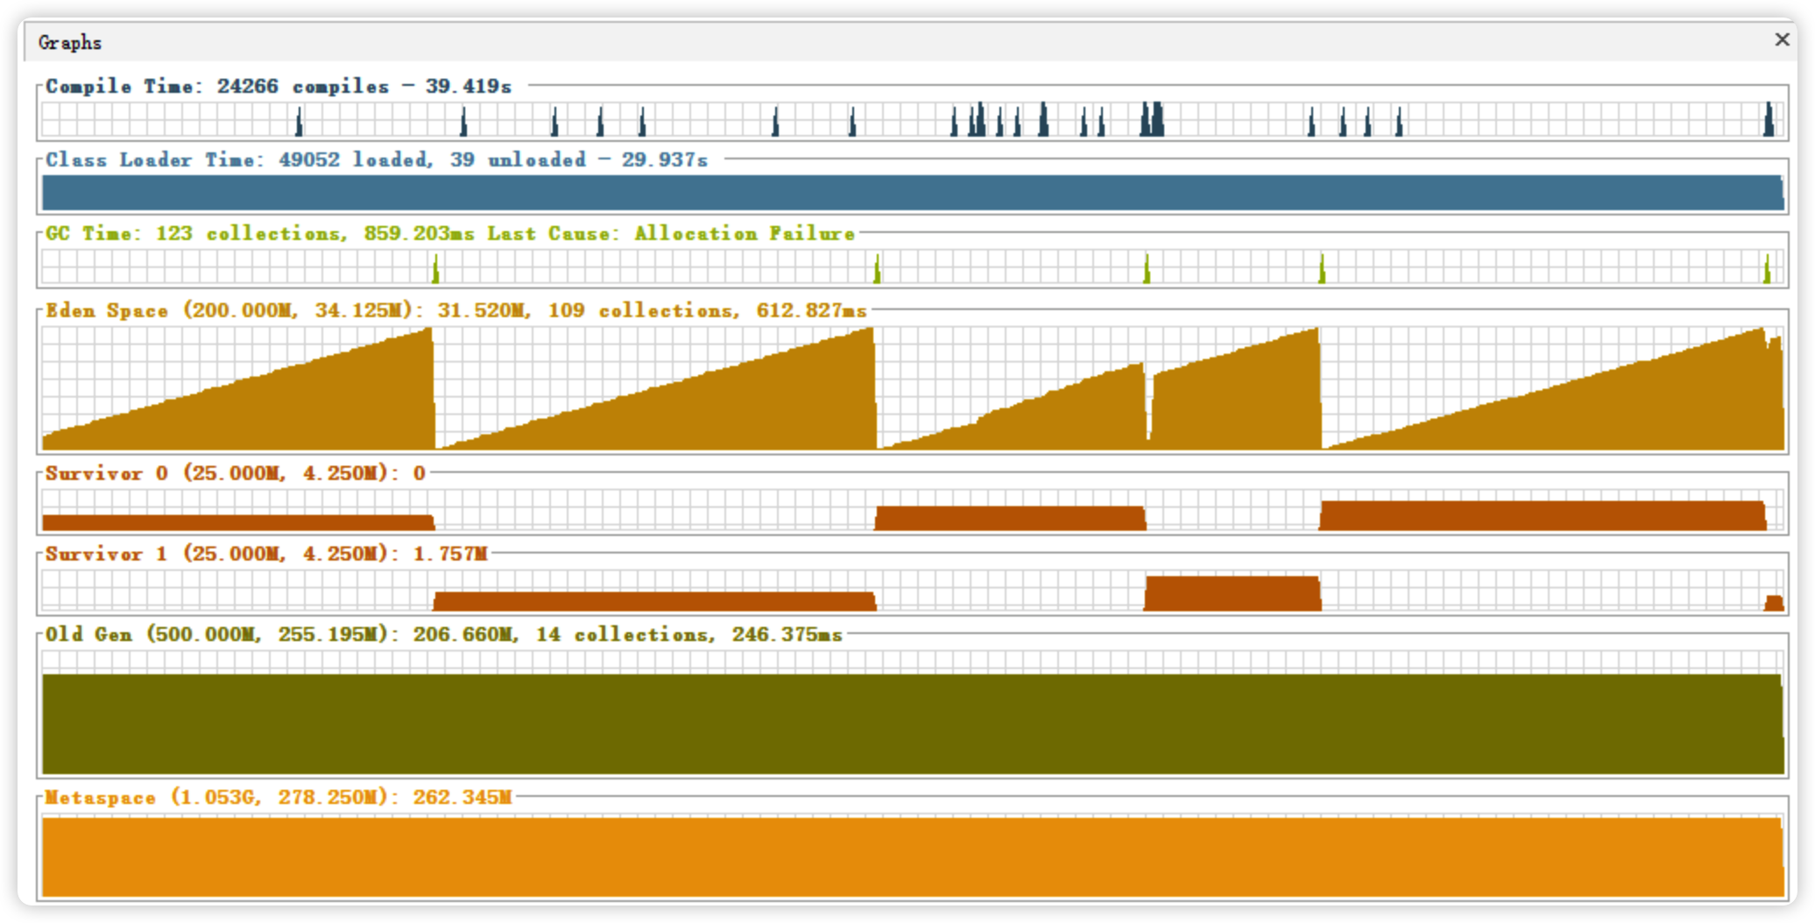Click the Metaspace header label

(279, 797)
